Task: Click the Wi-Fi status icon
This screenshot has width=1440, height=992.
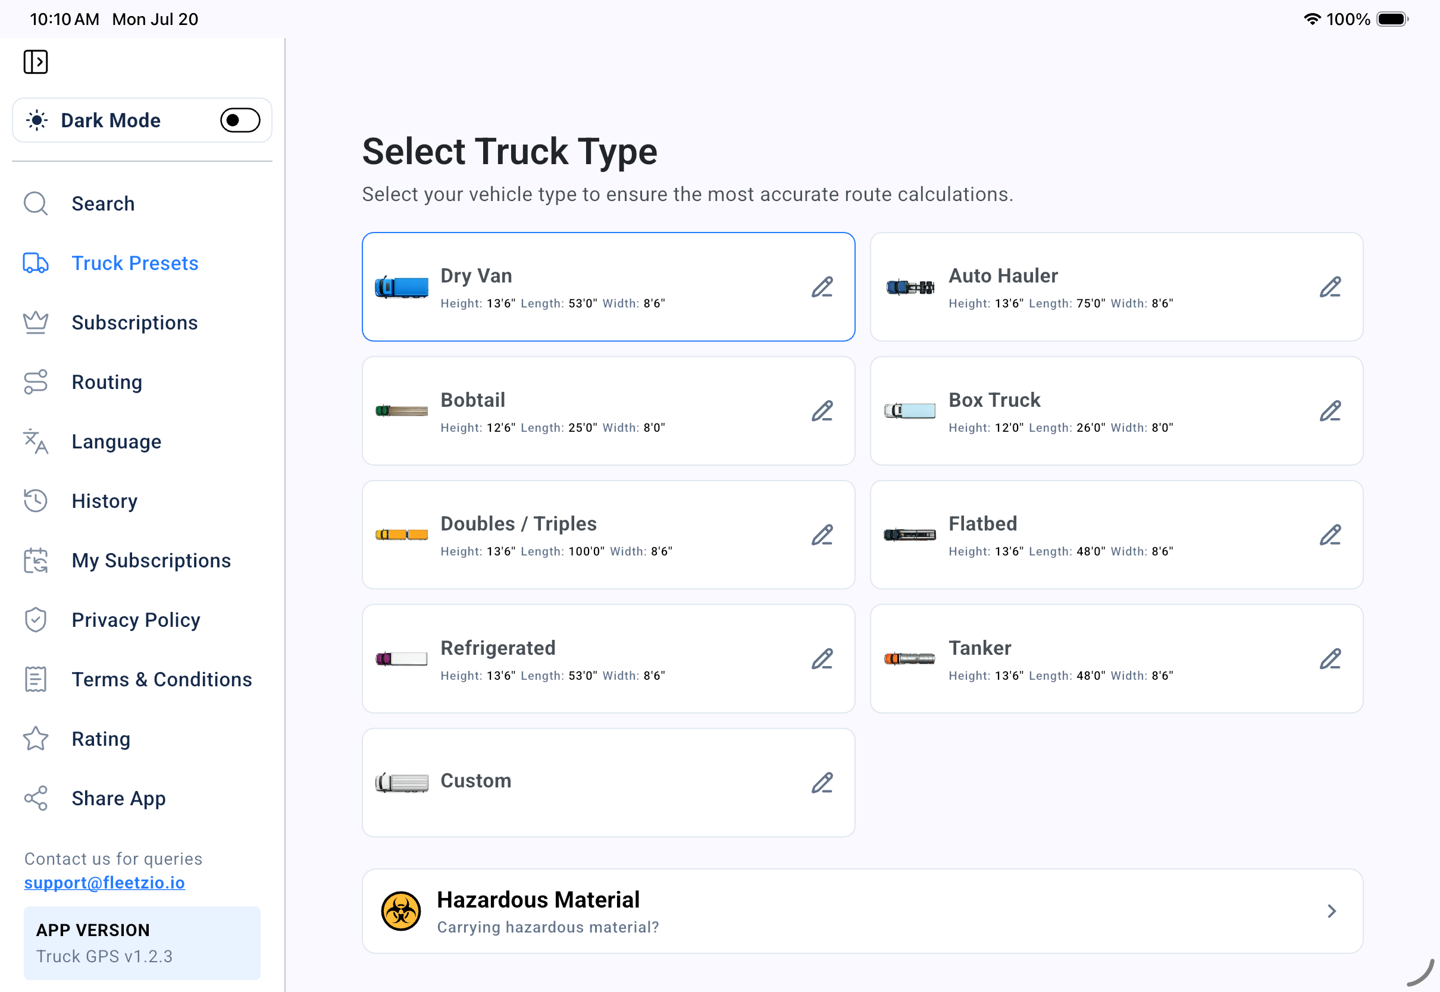Action: pos(1312,18)
